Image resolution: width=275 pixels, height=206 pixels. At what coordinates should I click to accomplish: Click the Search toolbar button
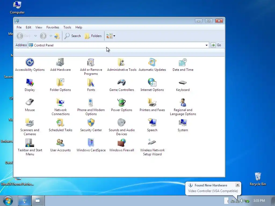(73, 36)
